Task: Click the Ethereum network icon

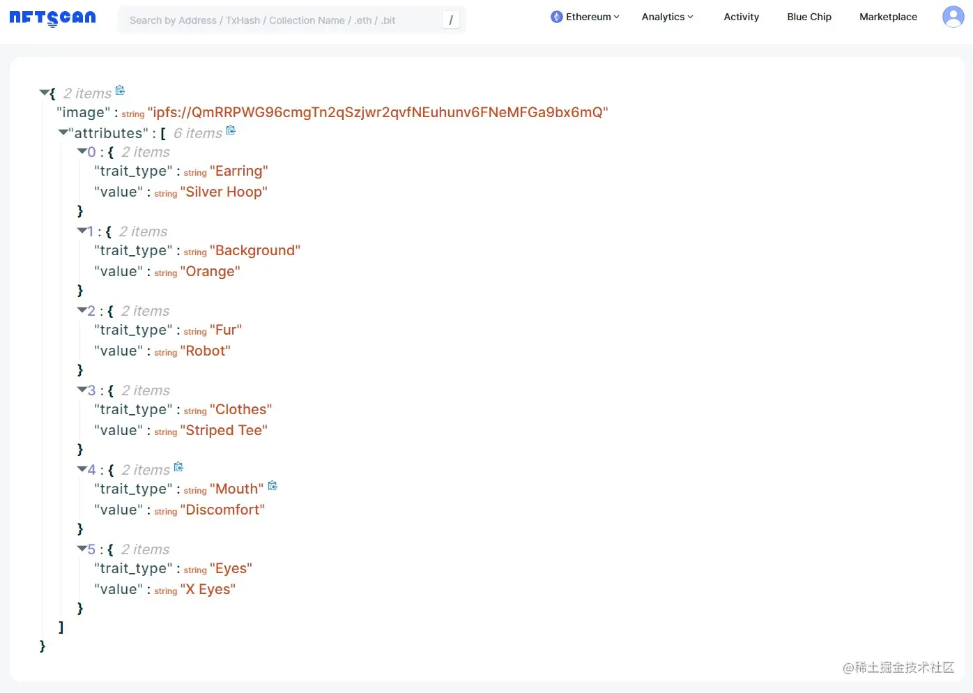Action: (x=556, y=17)
